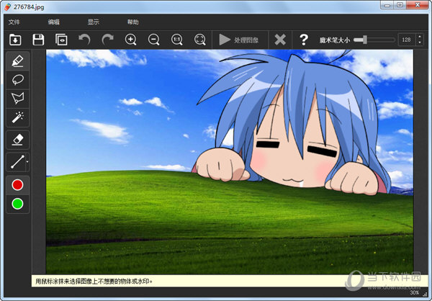Screen dimensions: 432x301
Task: Click the 276784.jpg title text
Action: (29, 7)
